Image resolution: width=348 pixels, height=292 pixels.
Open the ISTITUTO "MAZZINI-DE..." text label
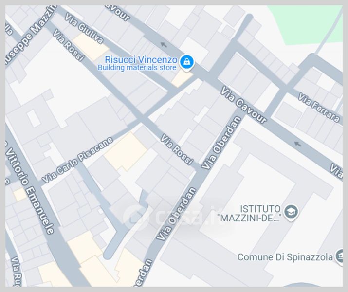[x=250, y=214]
